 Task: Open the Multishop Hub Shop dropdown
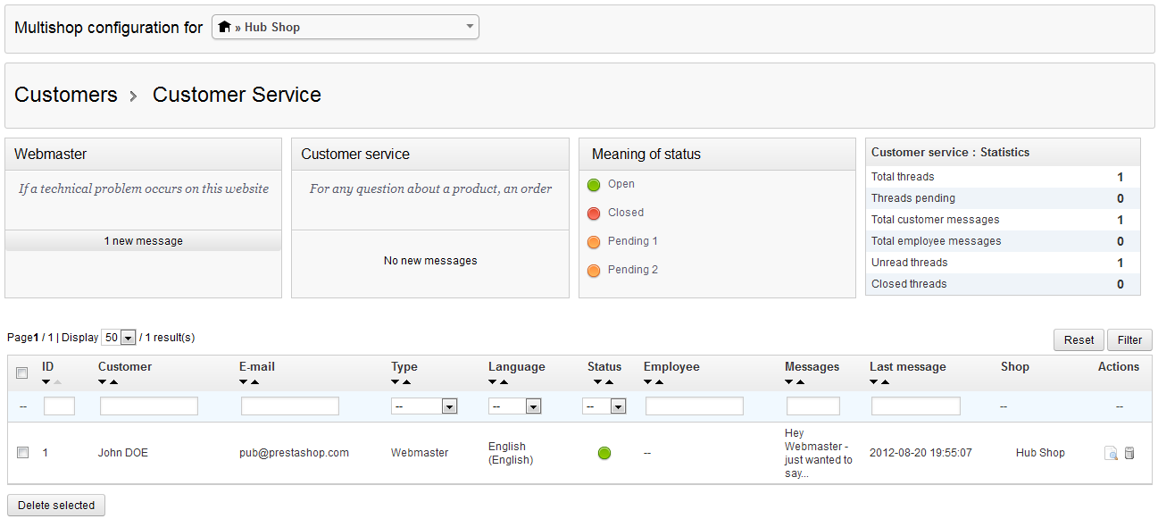pos(345,27)
